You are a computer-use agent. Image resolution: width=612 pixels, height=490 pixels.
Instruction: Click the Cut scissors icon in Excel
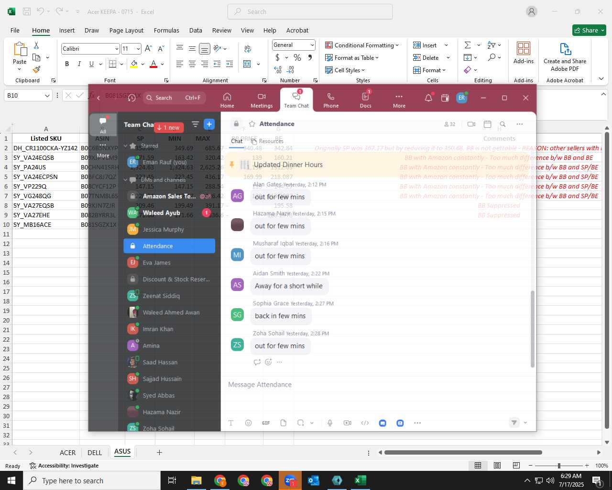click(x=36, y=45)
